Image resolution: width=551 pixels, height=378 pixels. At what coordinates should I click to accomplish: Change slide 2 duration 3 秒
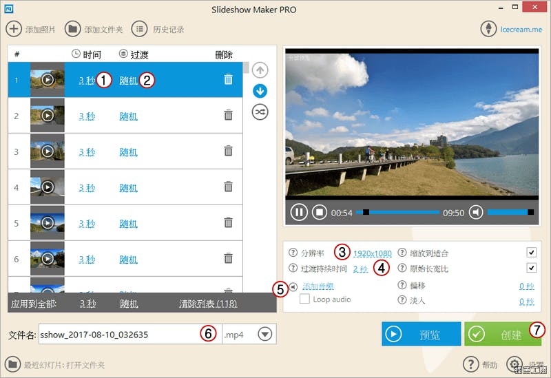(x=87, y=116)
